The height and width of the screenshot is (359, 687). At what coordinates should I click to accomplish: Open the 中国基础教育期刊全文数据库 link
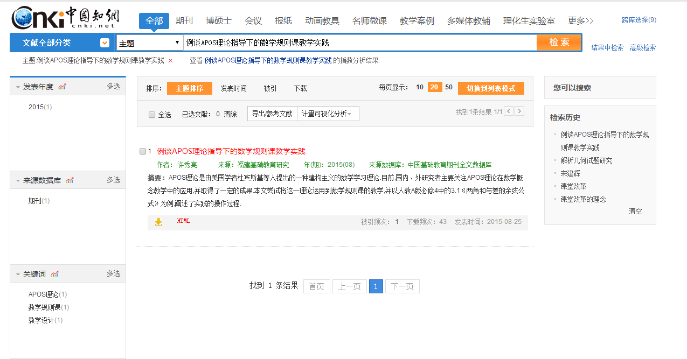[x=449, y=165]
